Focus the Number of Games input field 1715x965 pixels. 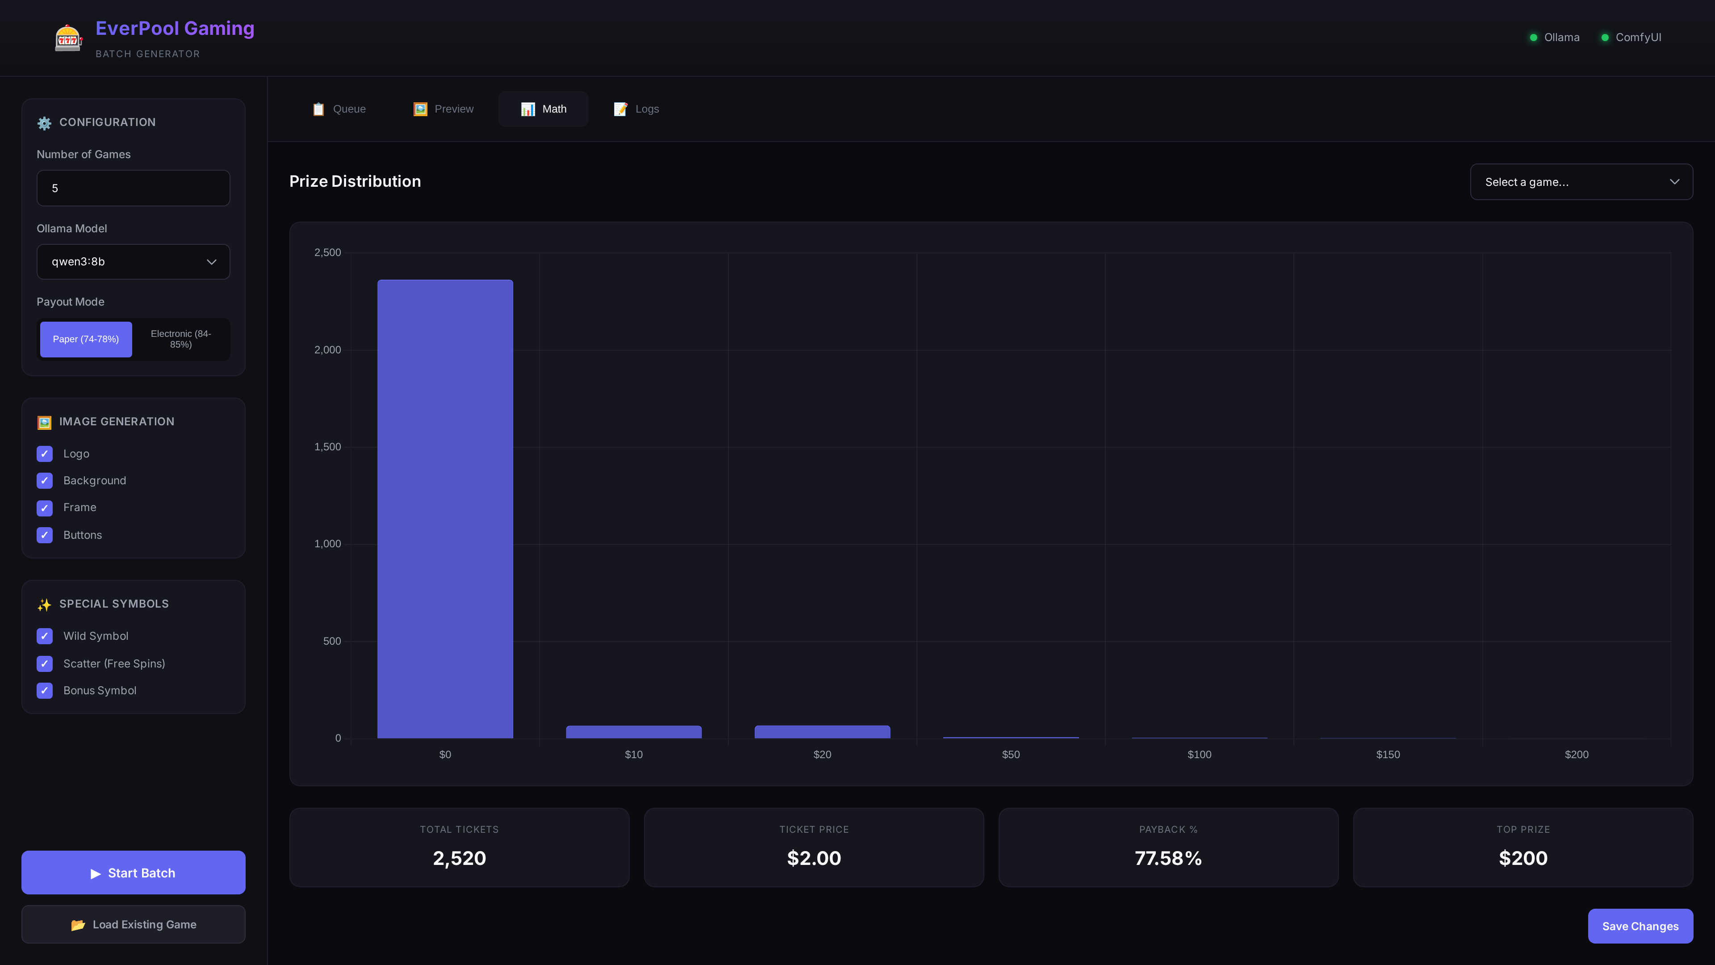coord(133,189)
